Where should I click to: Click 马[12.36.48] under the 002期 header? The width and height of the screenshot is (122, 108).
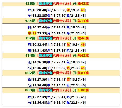37,85
